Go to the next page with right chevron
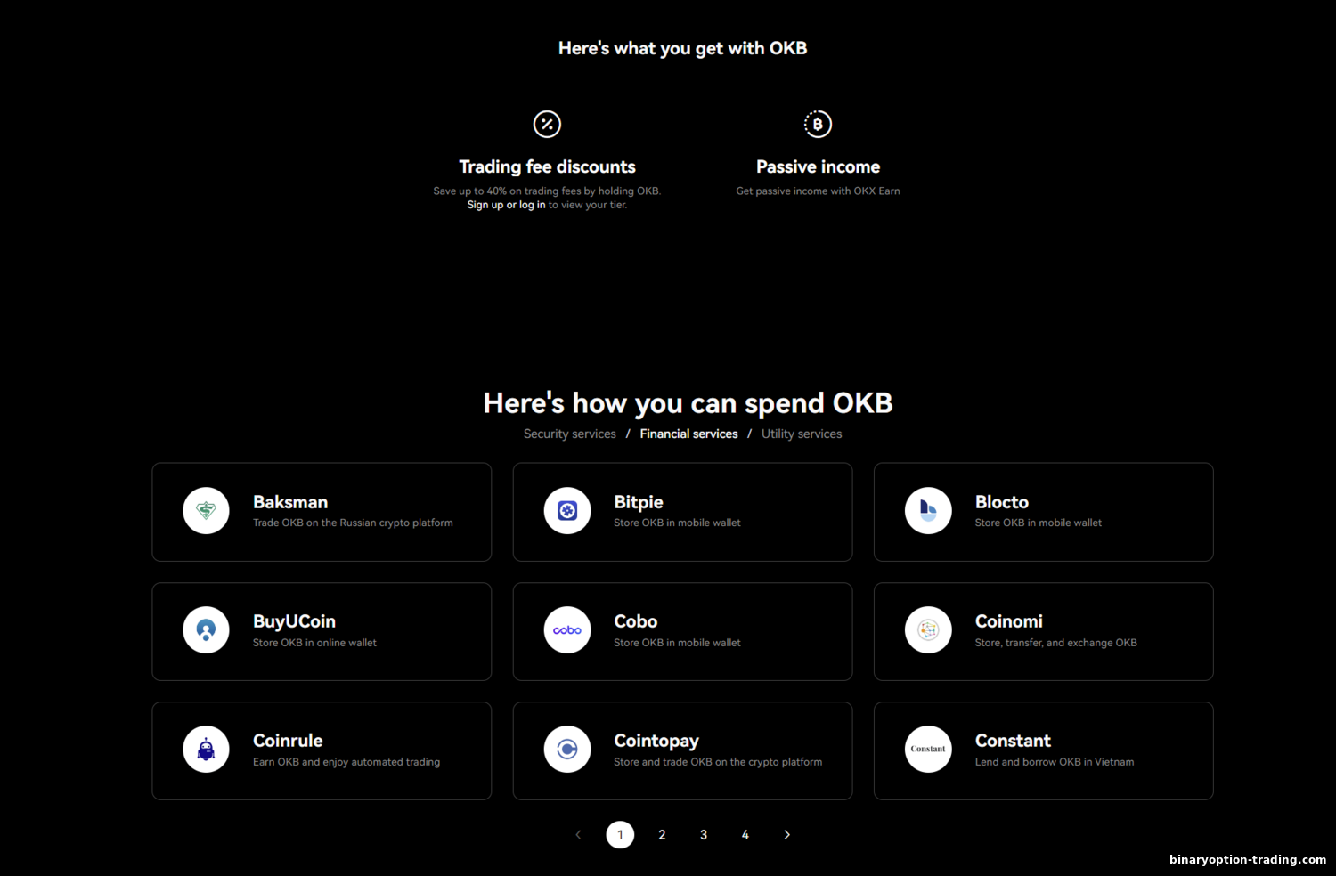The width and height of the screenshot is (1336, 876). click(x=786, y=835)
